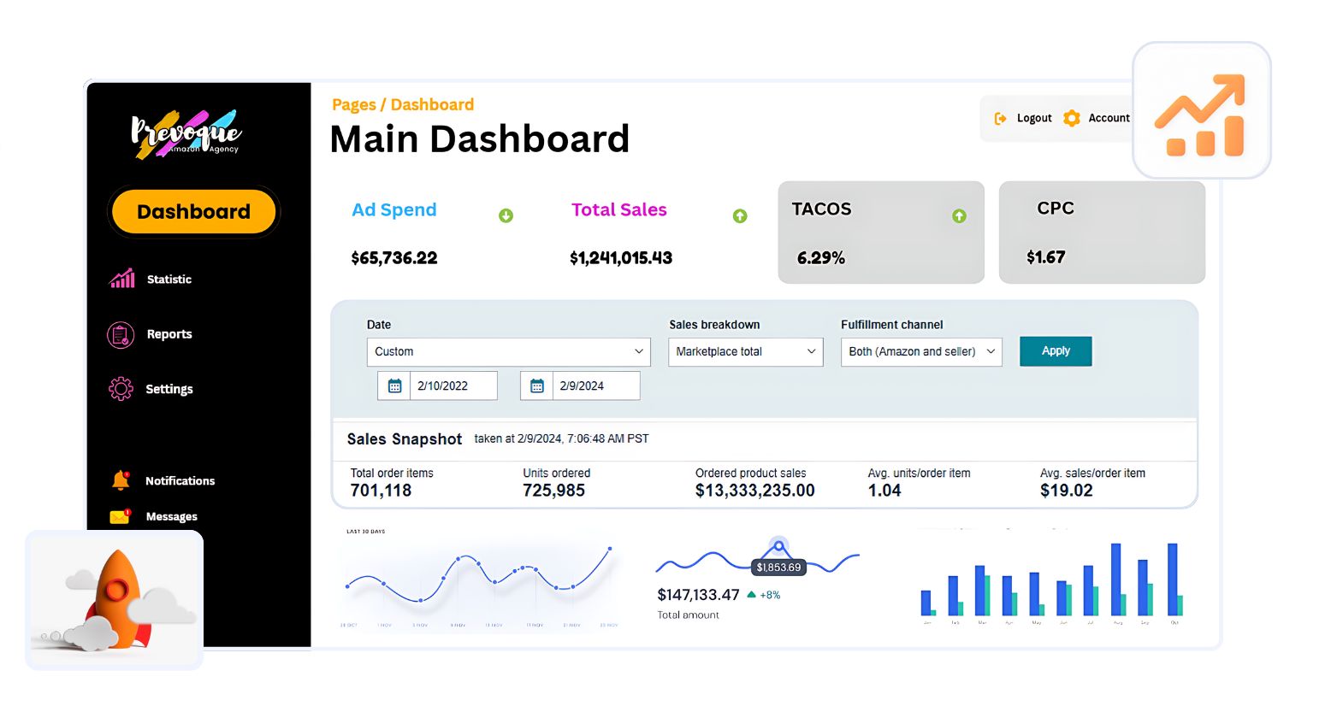Click the Statistic bar chart icon

(x=122, y=279)
